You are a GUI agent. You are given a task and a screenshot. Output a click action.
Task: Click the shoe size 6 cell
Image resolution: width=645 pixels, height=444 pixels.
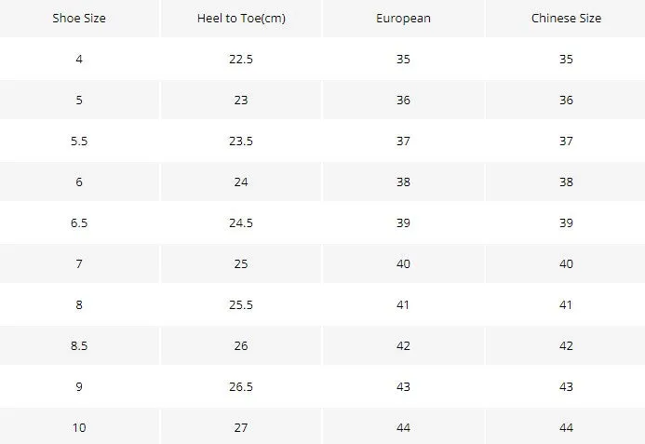pyautogui.click(x=79, y=182)
